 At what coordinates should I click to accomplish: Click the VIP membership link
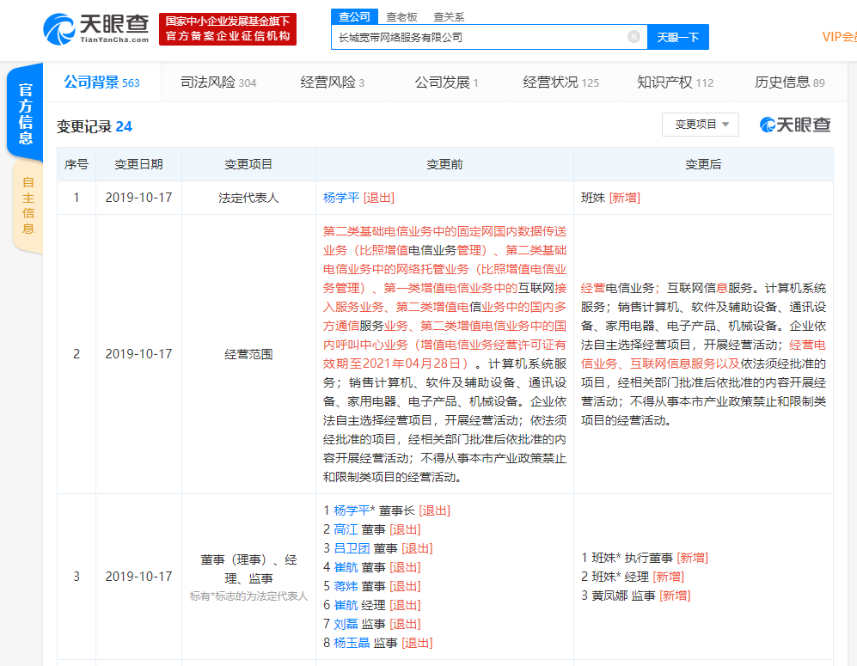839,36
